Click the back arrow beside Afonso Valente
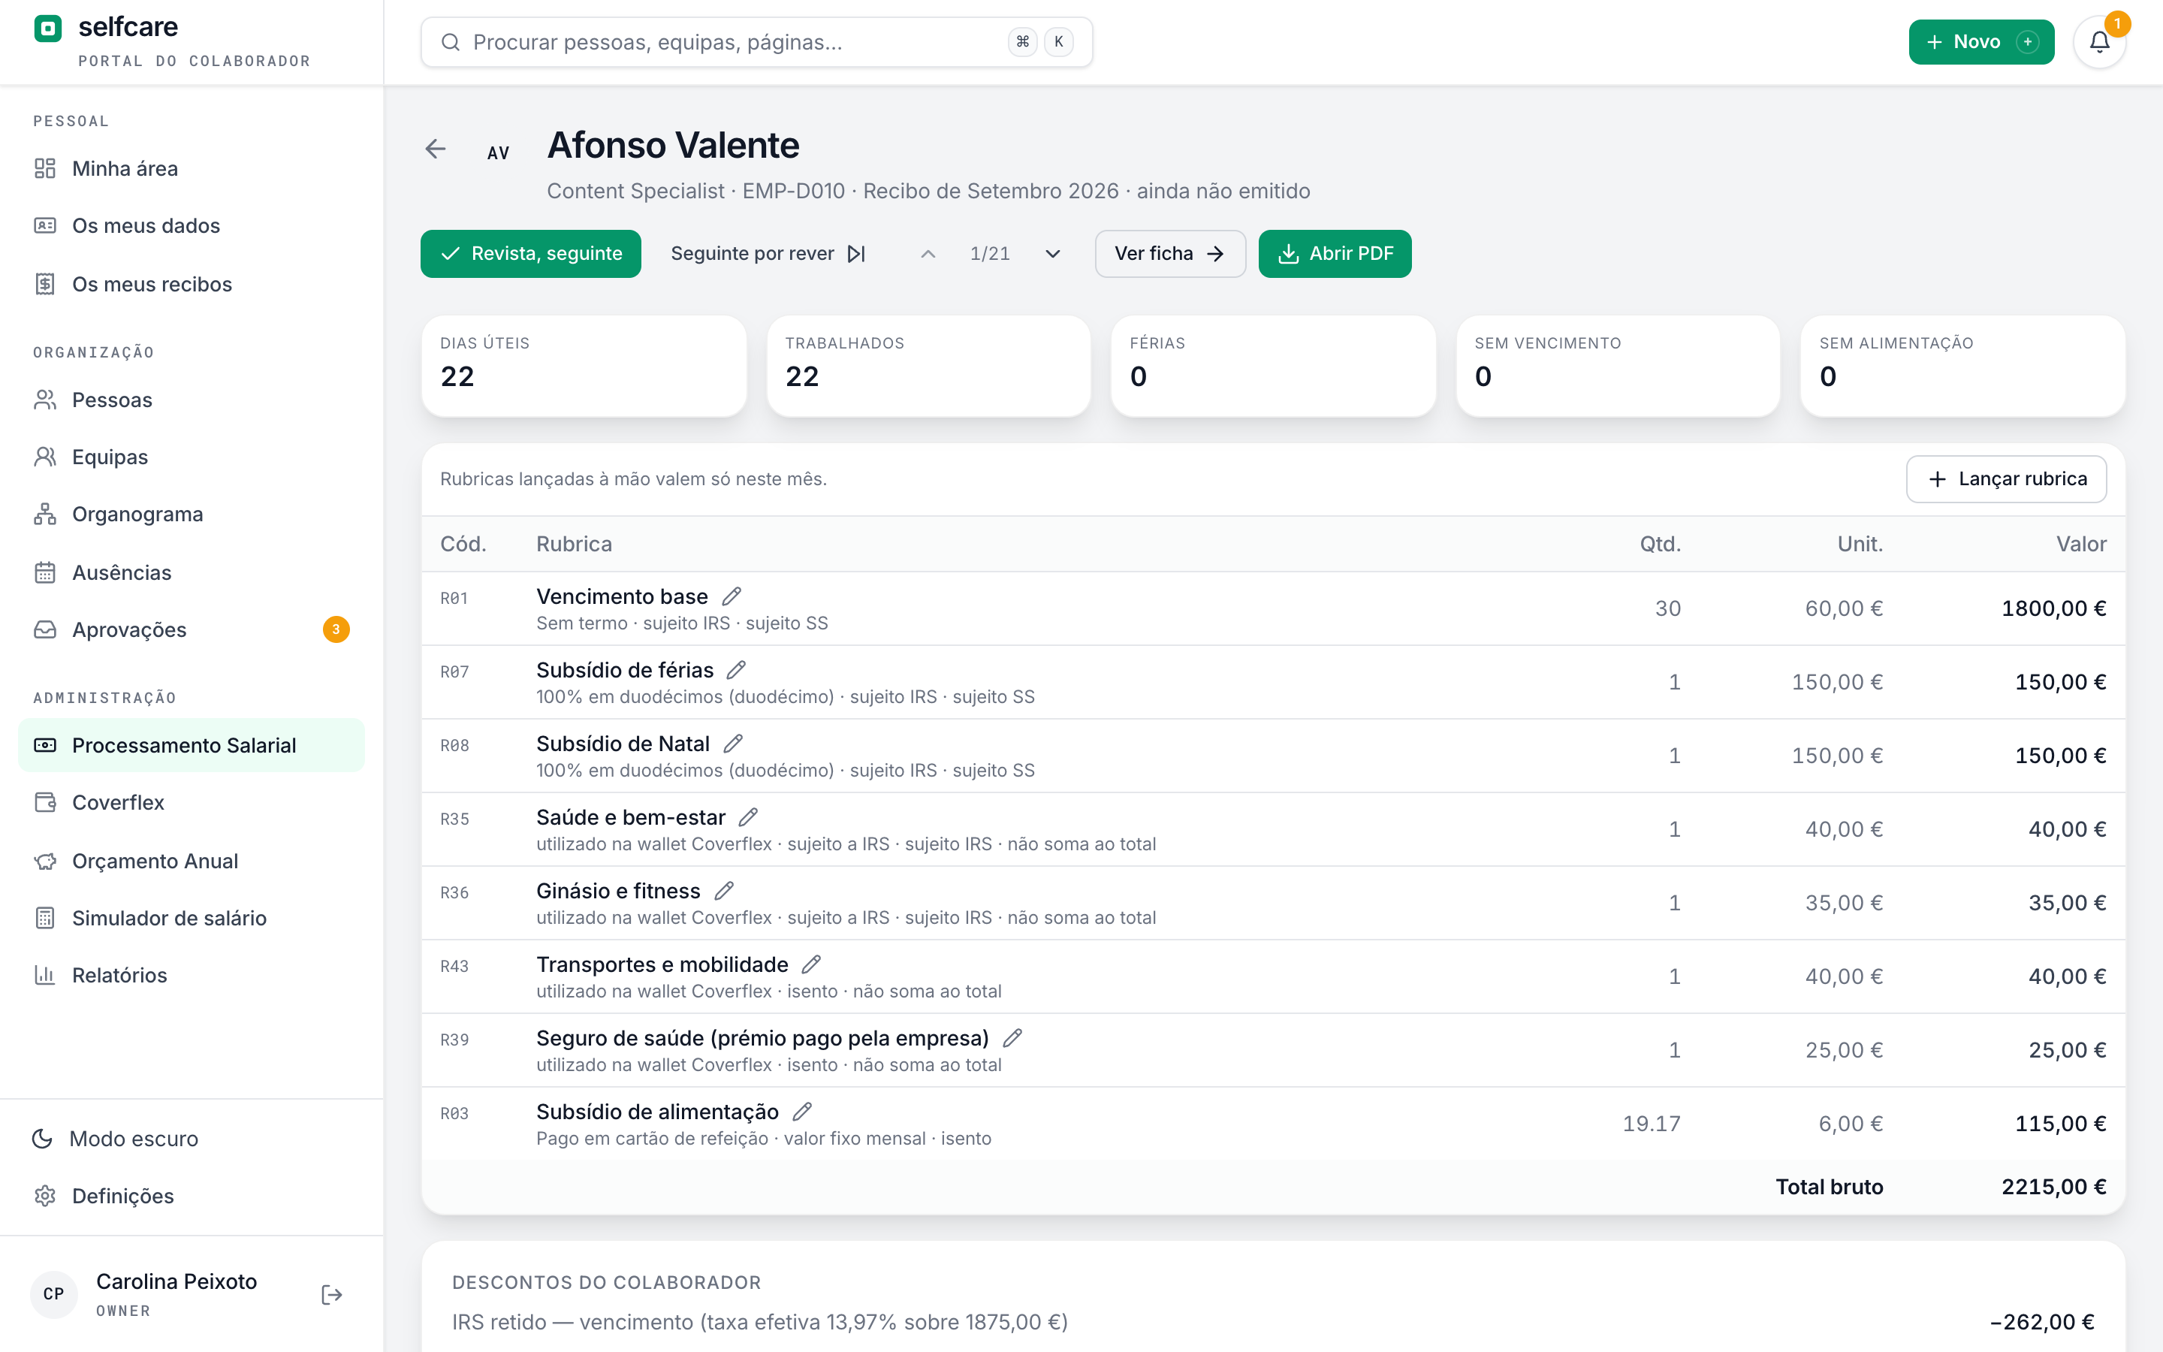Image resolution: width=2163 pixels, height=1352 pixels. coord(436,149)
